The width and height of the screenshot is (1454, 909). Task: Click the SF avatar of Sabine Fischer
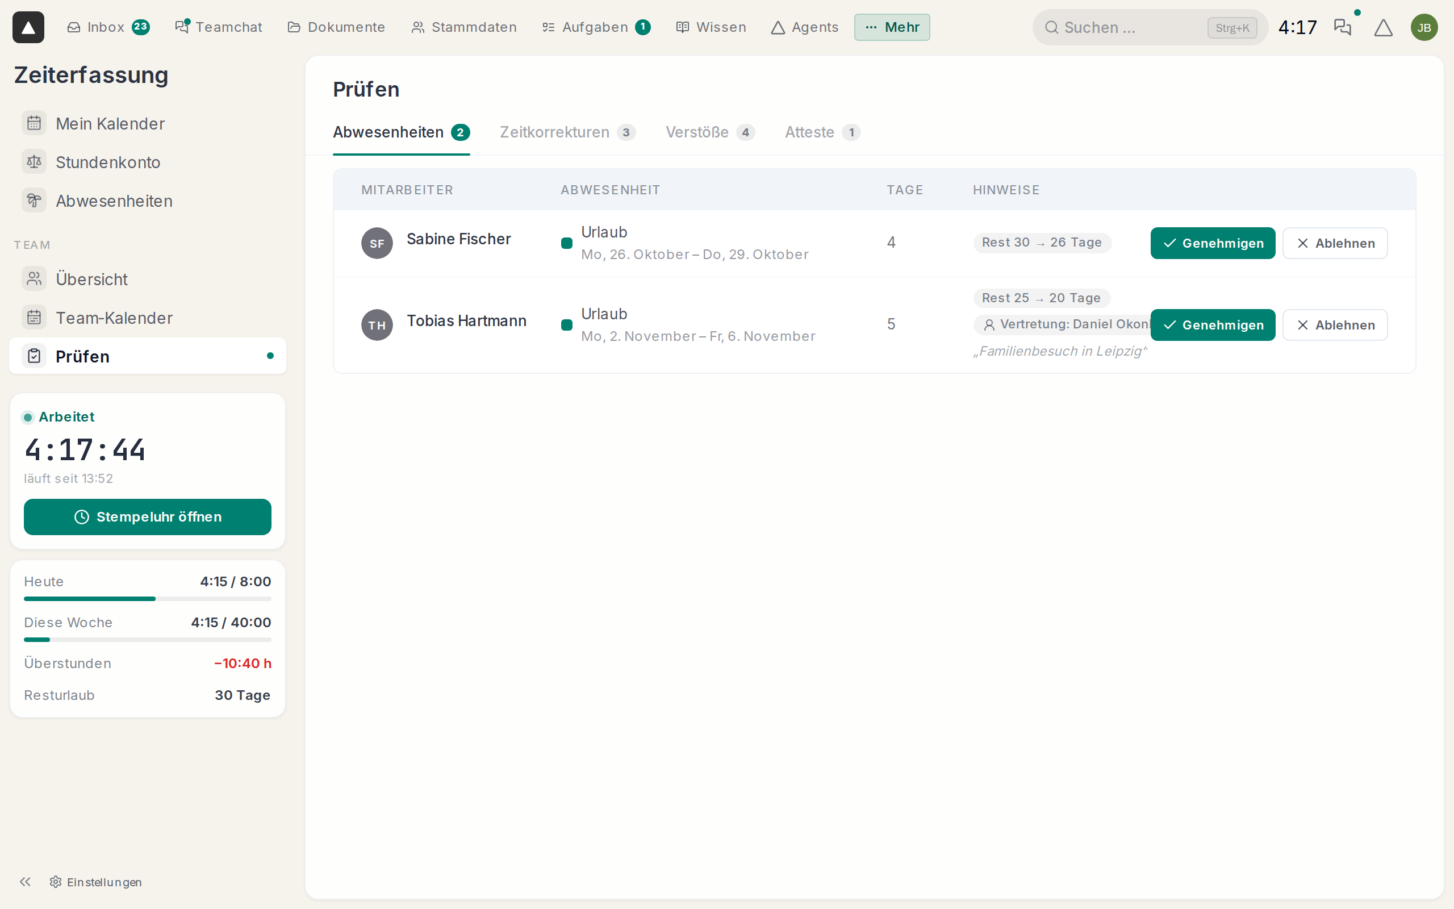pyautogui.click(x=377, y=243)
